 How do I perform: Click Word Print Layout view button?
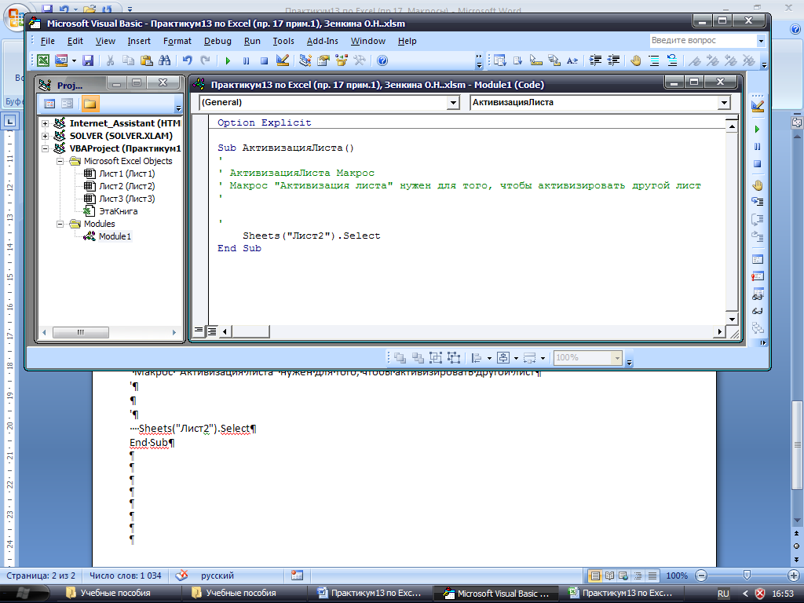(595, 576)
